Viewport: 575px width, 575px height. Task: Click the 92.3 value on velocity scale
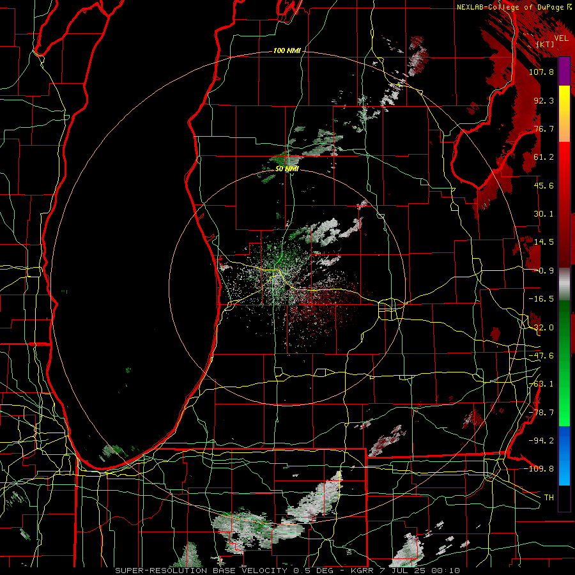click(x=544, y=100)
